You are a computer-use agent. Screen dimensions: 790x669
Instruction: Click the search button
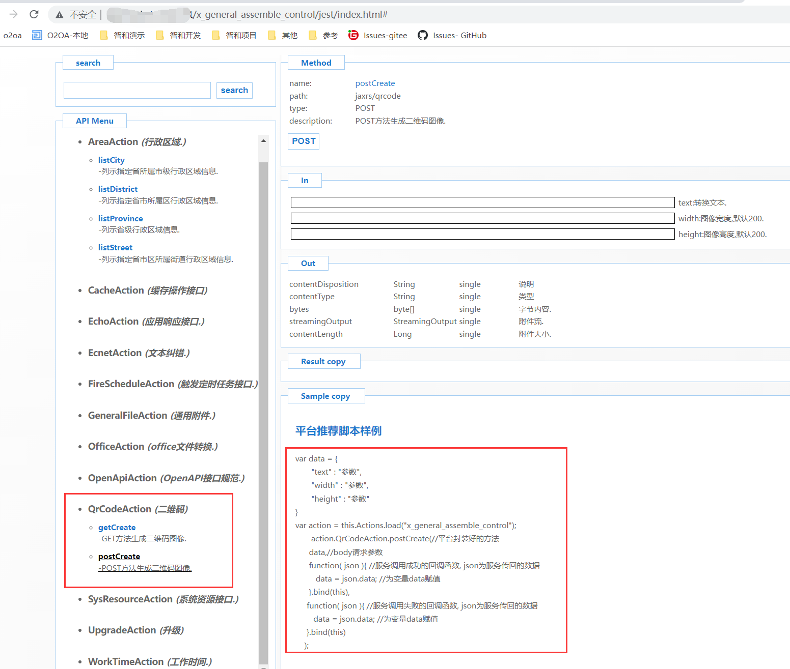(234, 91)
